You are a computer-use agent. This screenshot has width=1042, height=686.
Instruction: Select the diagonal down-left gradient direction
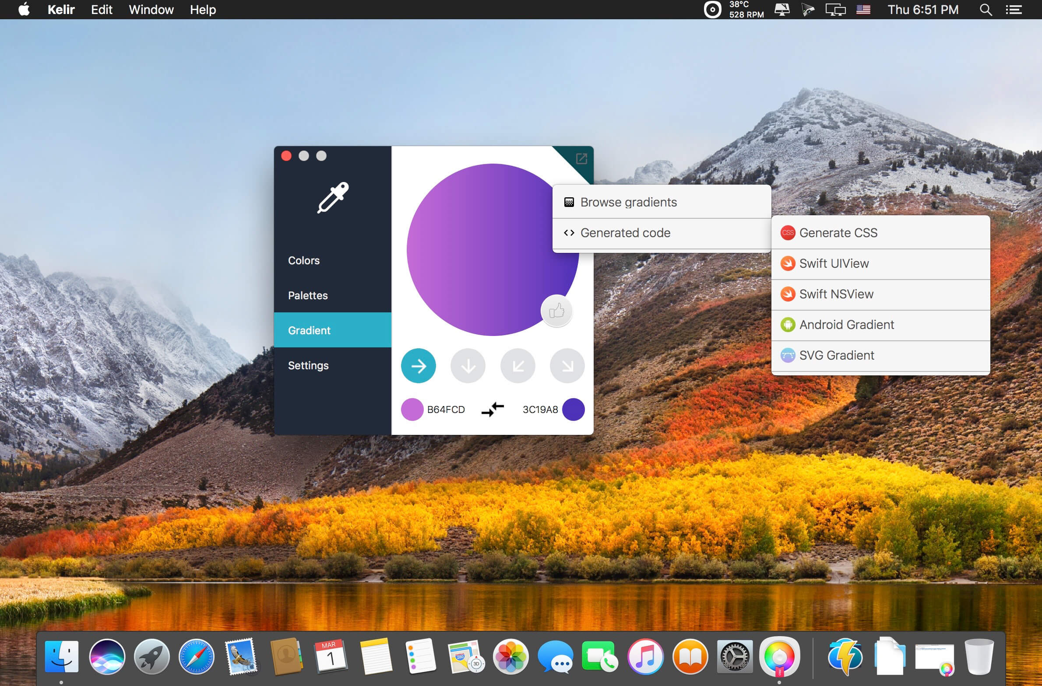[x=517, y=366]
